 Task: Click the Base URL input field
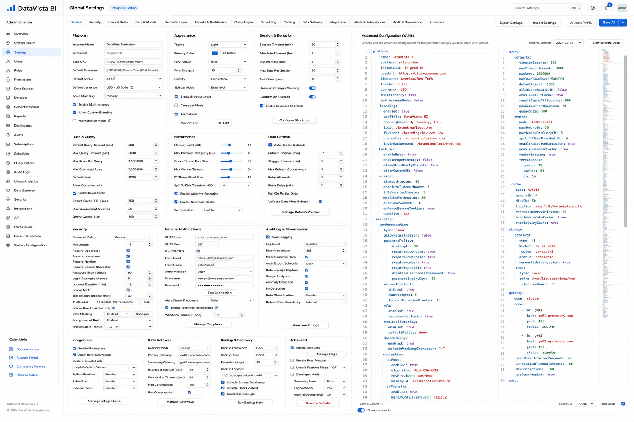(133, 62)
